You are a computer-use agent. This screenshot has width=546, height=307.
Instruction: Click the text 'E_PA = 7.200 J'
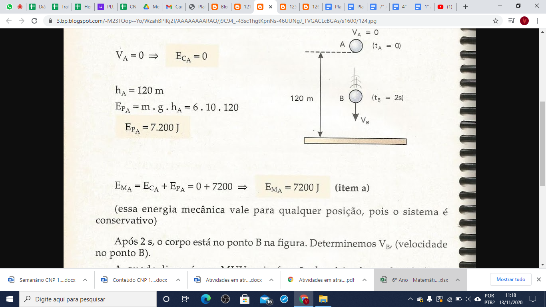tap(152, 128)
